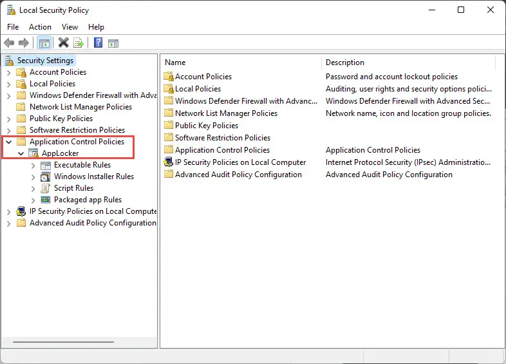Toggle Show/Hide Console Tree toolbar icon
This screenshot has height=364, width=506.
coord(44,43)
